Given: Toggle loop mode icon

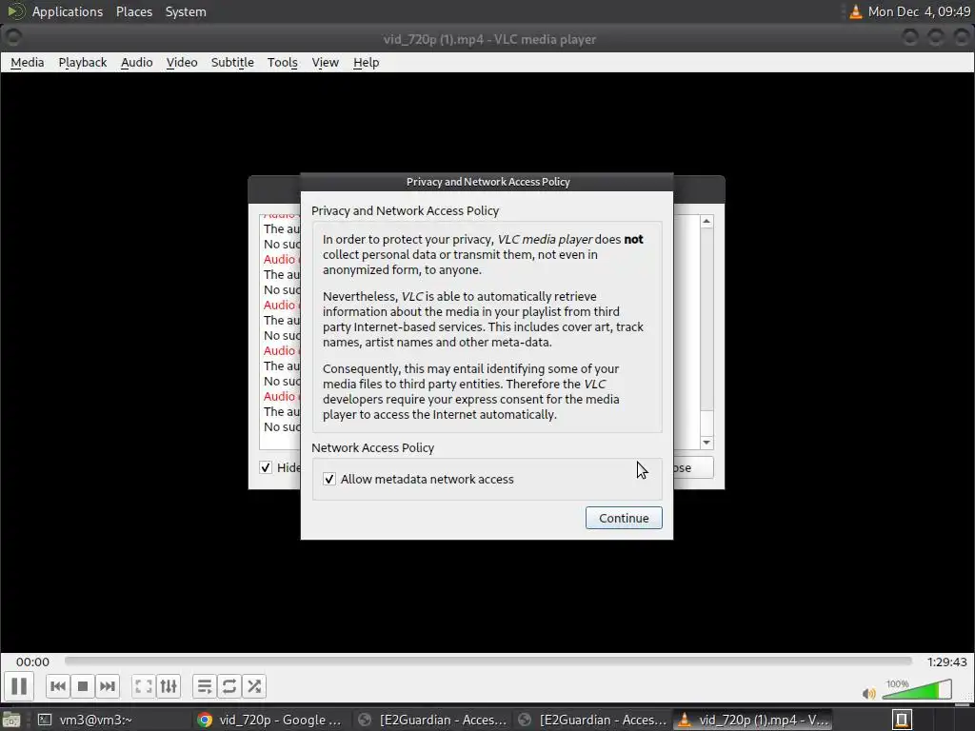Looking at the screenshot, I should pyautogui.click(x=229, y=686).
